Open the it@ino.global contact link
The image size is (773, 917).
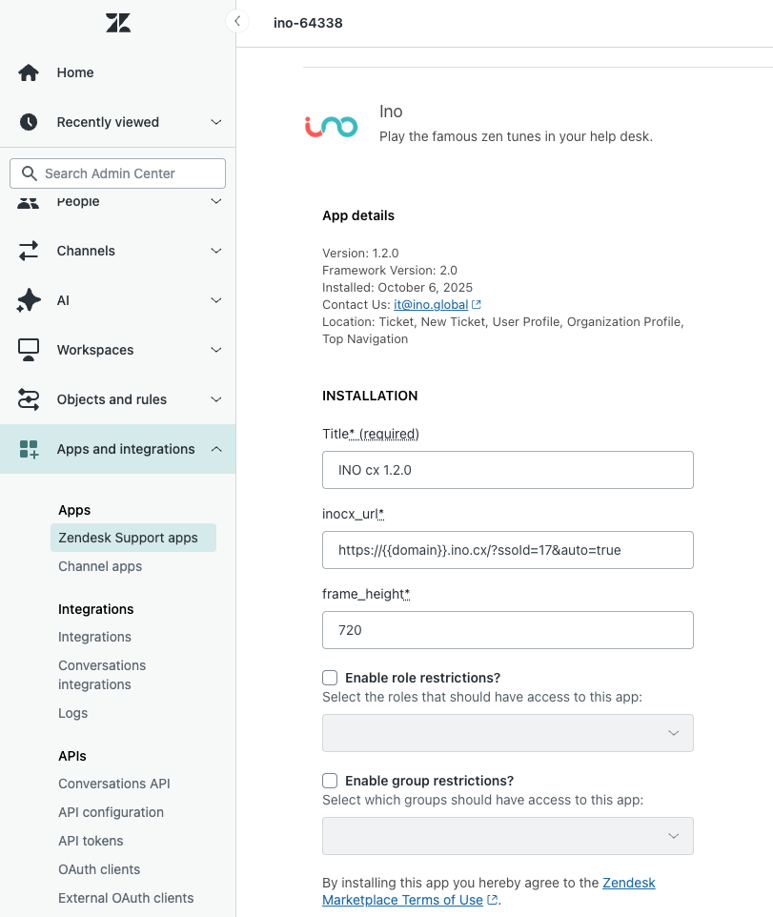point(431,304)
